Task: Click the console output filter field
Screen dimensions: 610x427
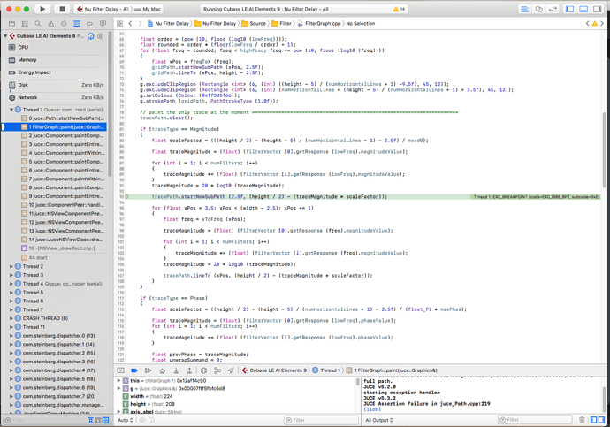Action: [x=537, y=420]
